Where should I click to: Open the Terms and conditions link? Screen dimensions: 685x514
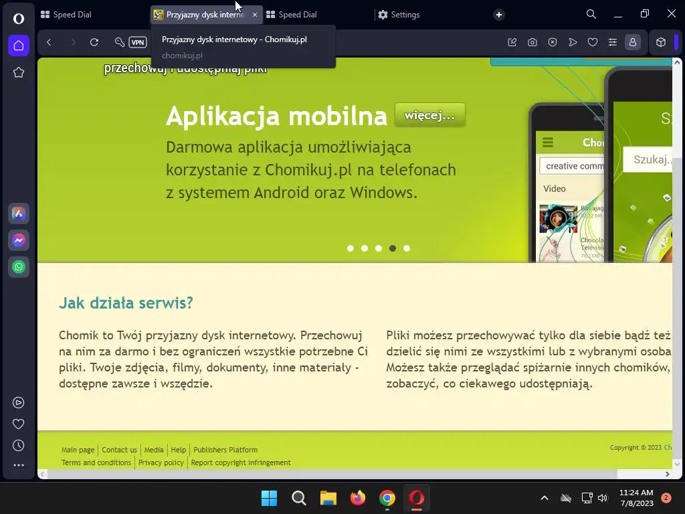96,462
